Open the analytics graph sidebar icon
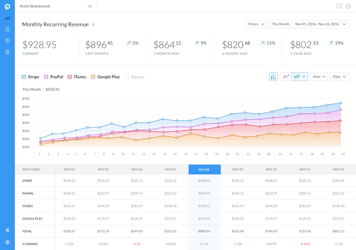The height and width of the screenshot is (250, 356). click(x=7, y=18)
